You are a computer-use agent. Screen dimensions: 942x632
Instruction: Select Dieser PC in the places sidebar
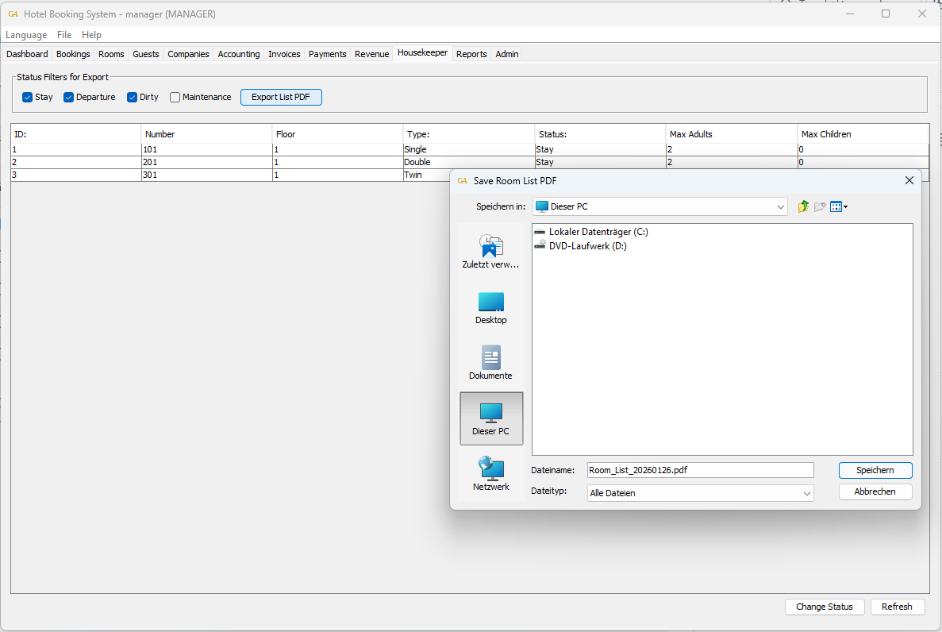(x=490, y=418)
